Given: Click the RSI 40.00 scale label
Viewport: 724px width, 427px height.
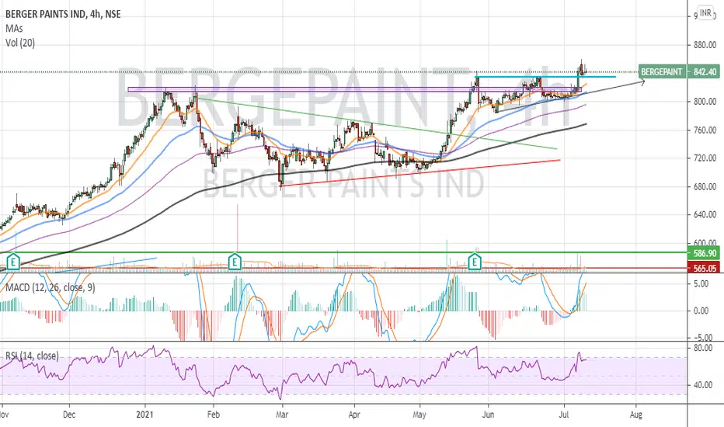Looking at the screenshot, I should tap(703, 385).
